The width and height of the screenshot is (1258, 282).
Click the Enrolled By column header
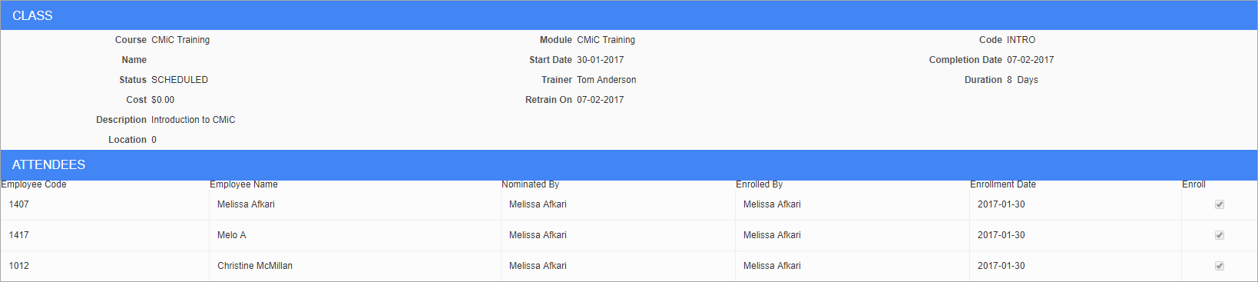pyautogui.click(x=759, y=184)
